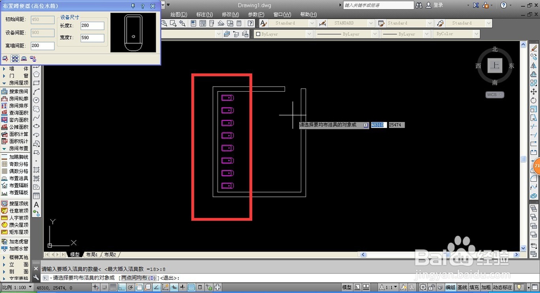Click the 离墙间距 input field
Screen dimensions: 540x293
tap(42, 45)
